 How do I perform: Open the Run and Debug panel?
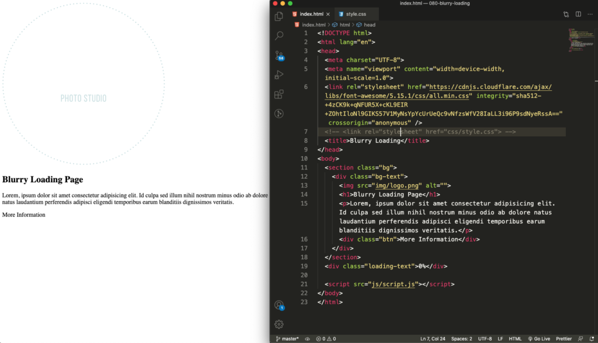[x=279, y=75]
